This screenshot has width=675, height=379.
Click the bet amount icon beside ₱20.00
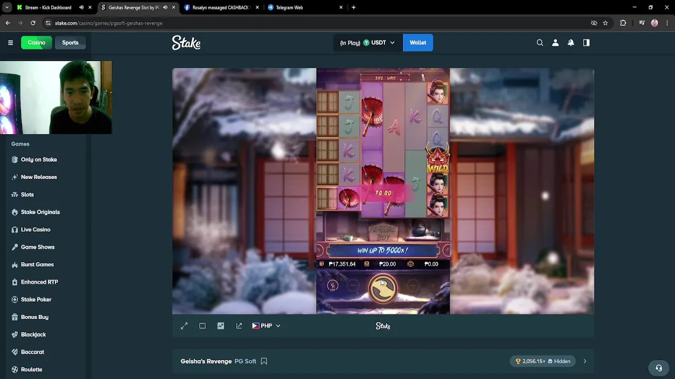click(367, 264)
